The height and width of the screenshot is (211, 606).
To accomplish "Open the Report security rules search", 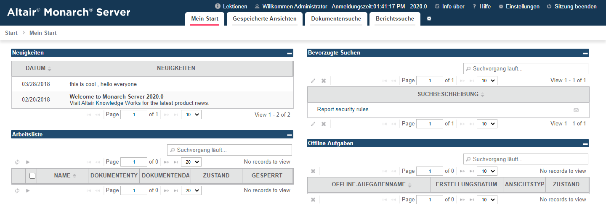I will tap(343, 109).
